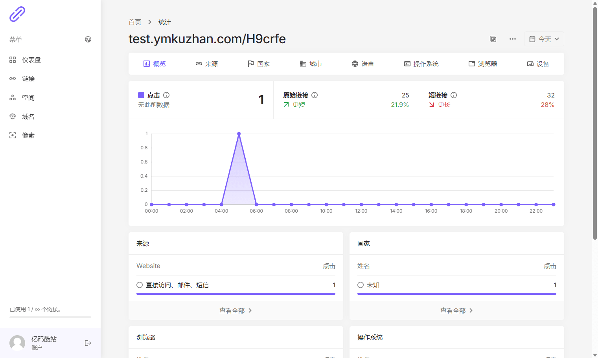Switch to the 城市 tab
Image resolution: width=598 pixels, height=358 pixels.
[x=311, y=64]
